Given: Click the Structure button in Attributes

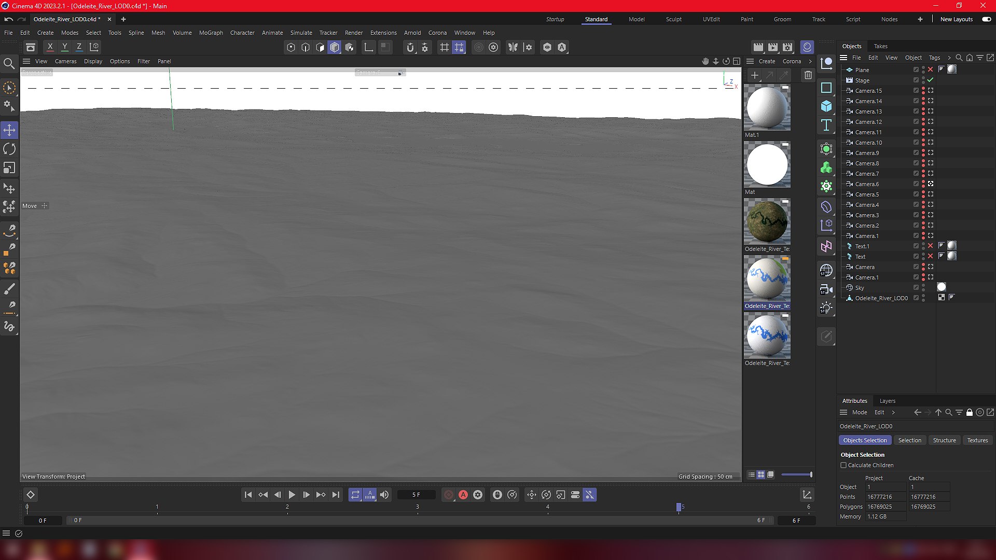Looking at the screenshot, I should tap(944, 440).
